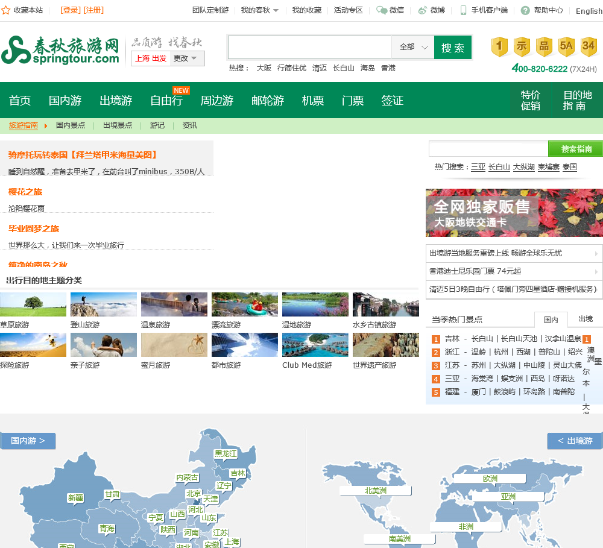
Task: Click the gold badge labeled 34
Action: 589,47
